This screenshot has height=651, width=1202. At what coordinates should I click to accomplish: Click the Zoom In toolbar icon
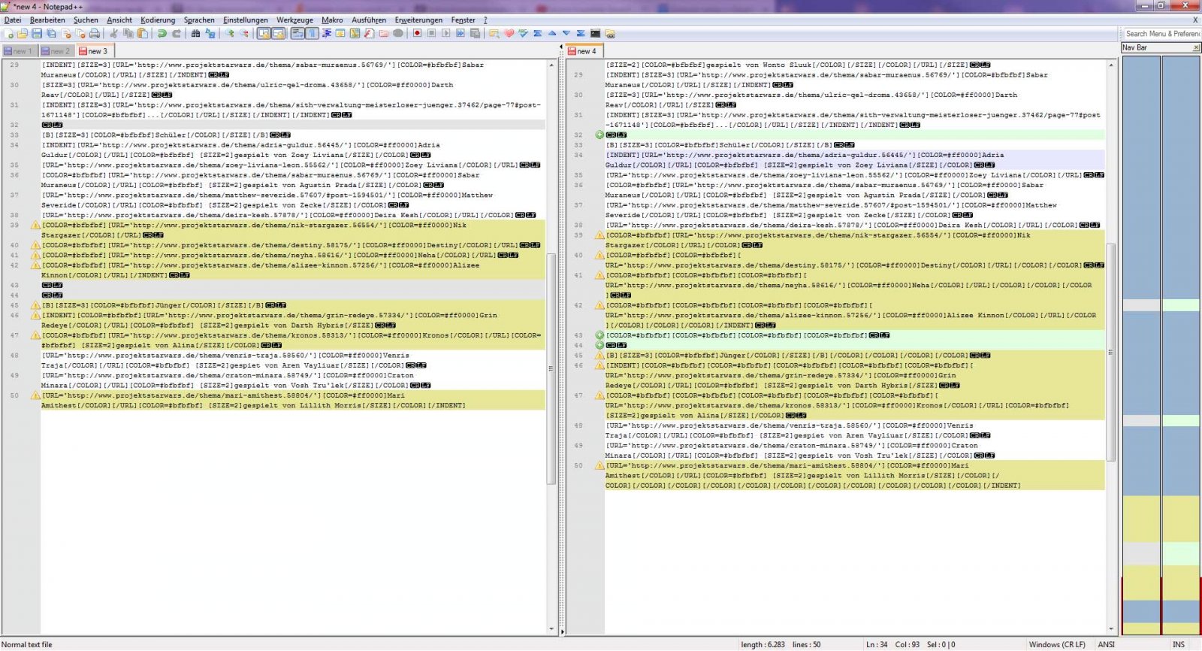(x=229, y=33)
